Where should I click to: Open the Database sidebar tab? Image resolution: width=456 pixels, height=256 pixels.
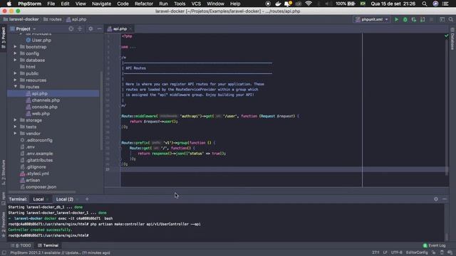[x=452, y=39]
